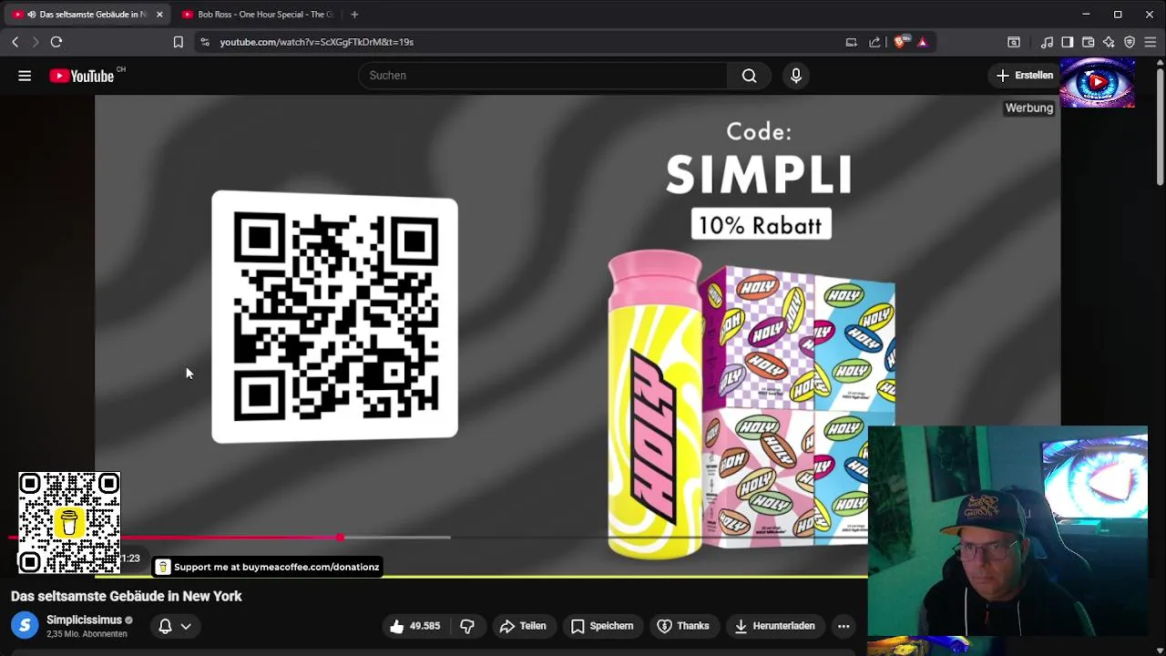Screen dimensions: 1166x656
Task: Open Simplicissimus channel name link
Action: pos(84,620)
